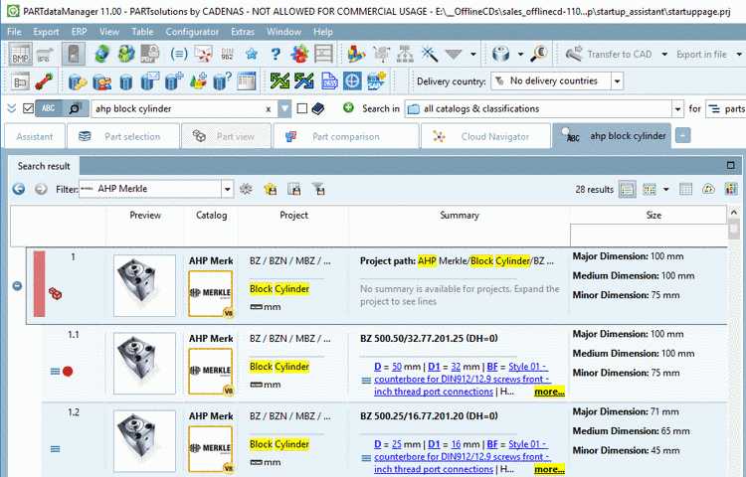Collapse result row 1 with the minus button
746x477 pixels.
click(x=17, y=286)
